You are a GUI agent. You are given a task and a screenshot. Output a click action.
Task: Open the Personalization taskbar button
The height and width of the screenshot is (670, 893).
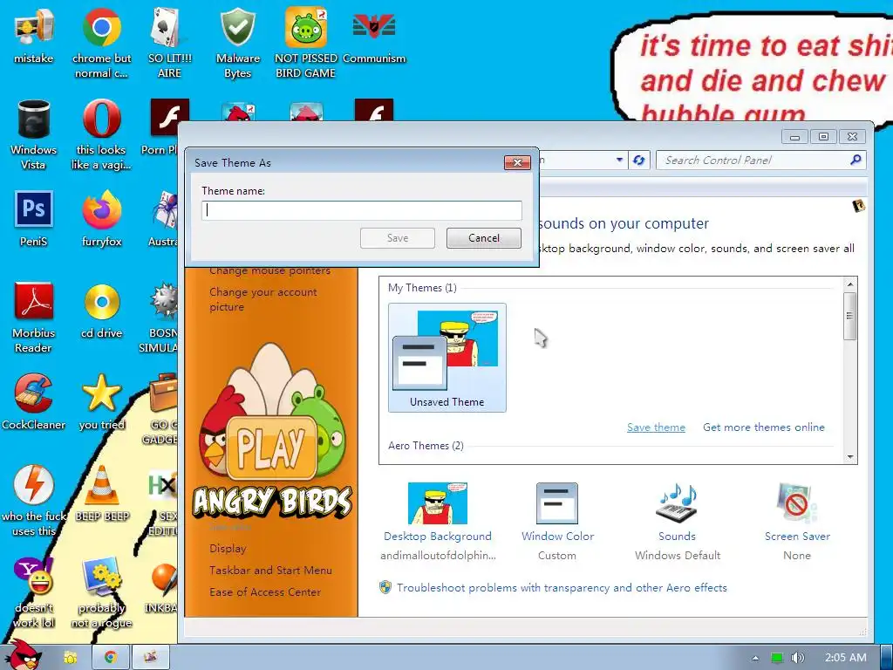tap(150, 657)
